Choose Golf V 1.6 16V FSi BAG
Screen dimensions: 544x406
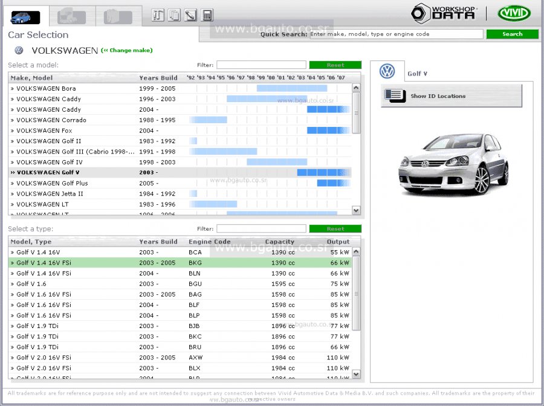(x=180, y=294)
